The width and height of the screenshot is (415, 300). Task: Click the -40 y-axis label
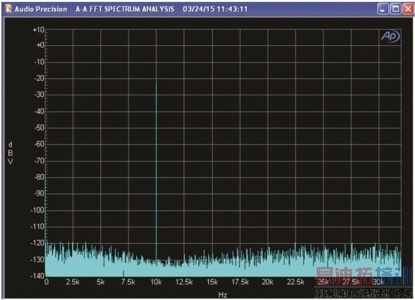(x=39, y=111)
